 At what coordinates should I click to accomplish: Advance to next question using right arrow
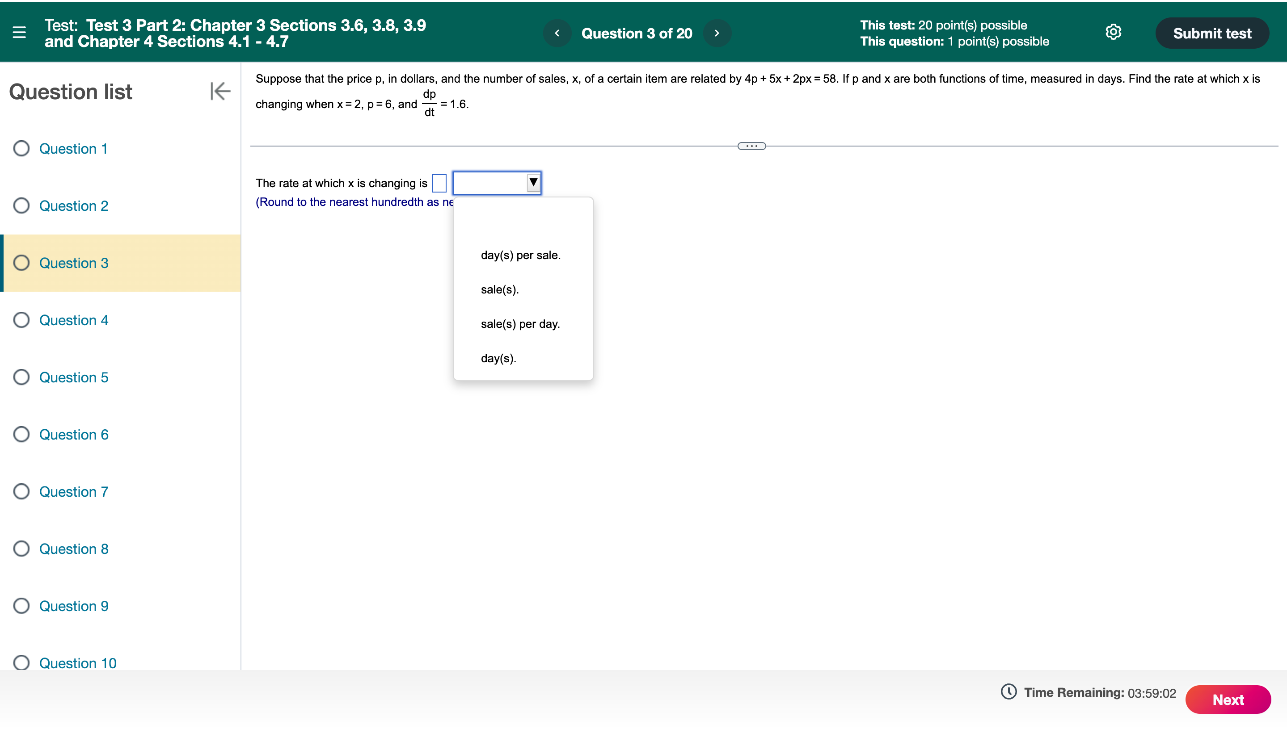pos(717,33)
